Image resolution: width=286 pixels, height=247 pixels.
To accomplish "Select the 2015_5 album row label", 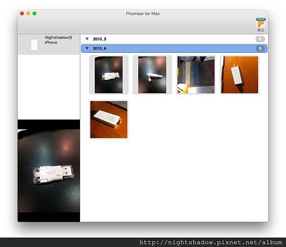I will click(x=100, y=38).
